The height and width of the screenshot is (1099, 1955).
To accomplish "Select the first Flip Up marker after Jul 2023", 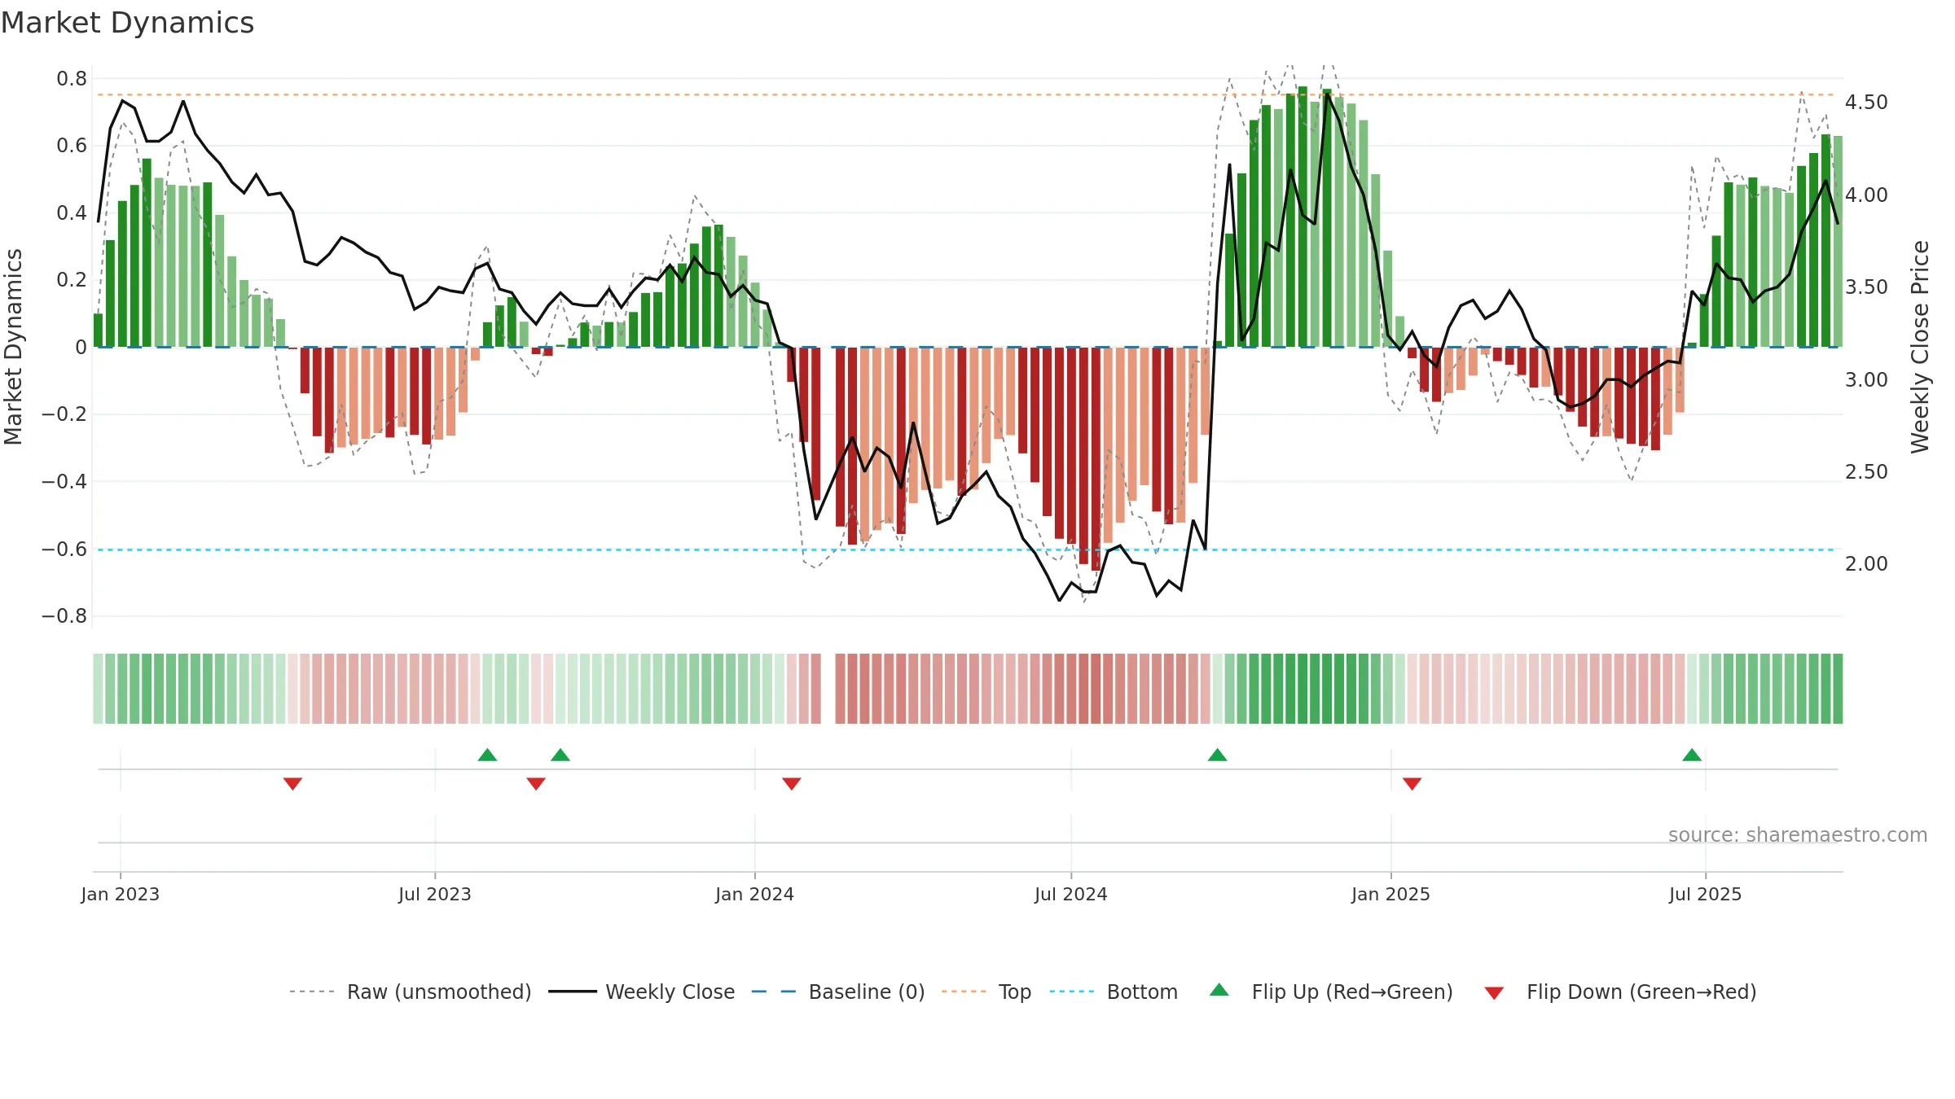I will coord(487,755).
